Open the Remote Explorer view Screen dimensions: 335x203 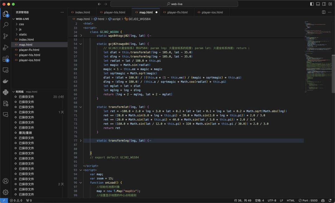click(6, 70)
